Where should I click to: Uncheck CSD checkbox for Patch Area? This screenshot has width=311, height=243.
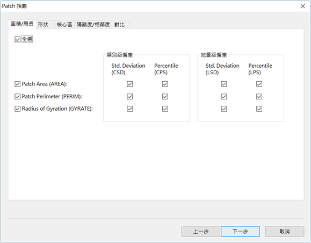pyautogui.click(x=129, y=84)
